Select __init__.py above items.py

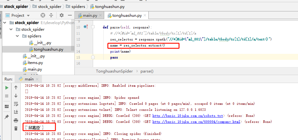(x=34, y=56)
